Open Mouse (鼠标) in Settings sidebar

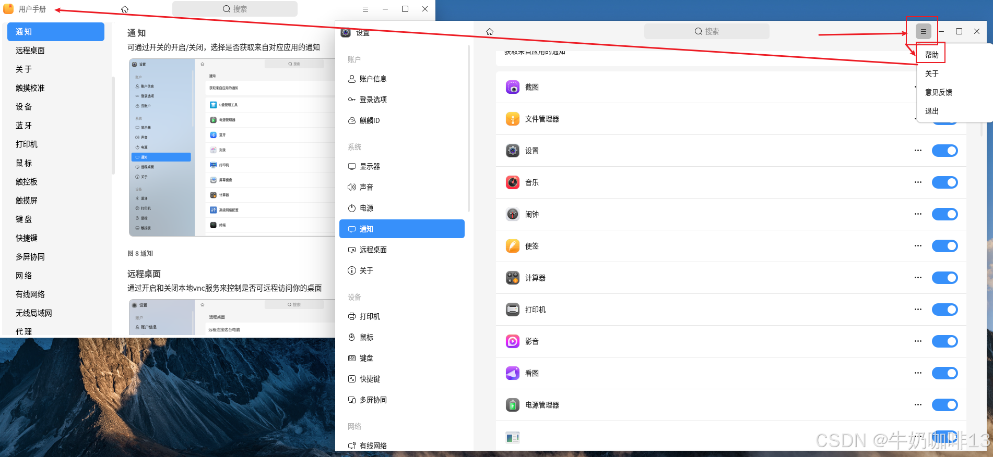pyautogui.click(x=402, y=337)
